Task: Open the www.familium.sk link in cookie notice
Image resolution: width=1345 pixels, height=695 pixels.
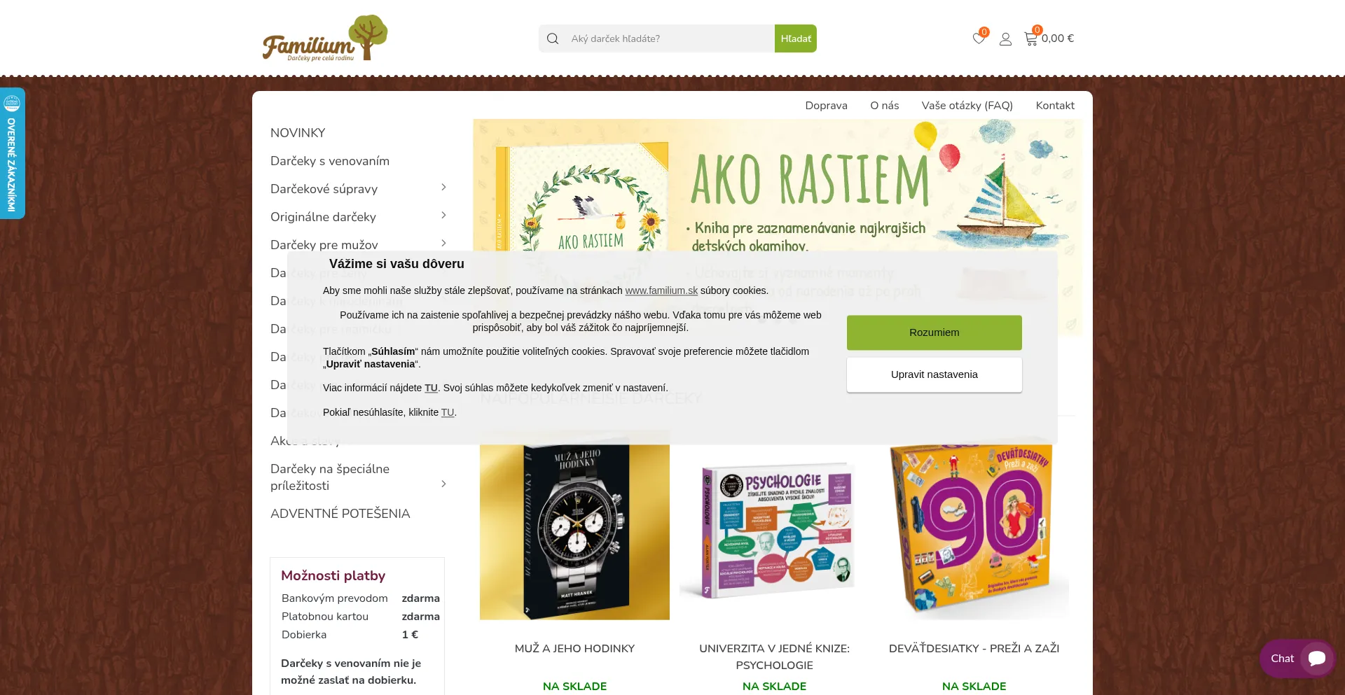Action: point(661,290)
